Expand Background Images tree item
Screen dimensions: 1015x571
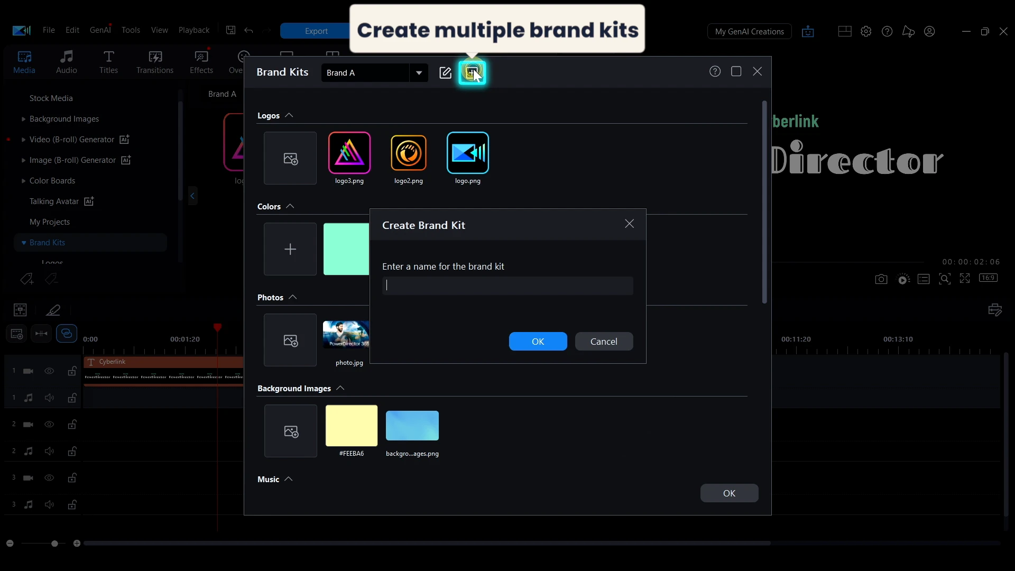click(x=23, y=119)
